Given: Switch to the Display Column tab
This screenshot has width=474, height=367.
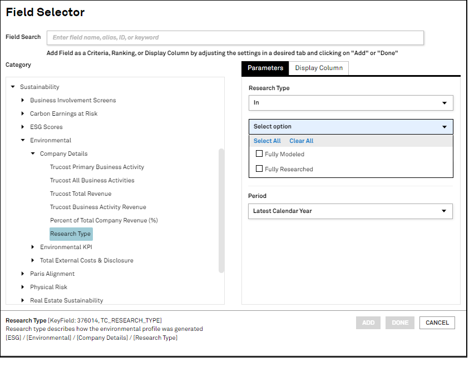Looking at the screenshot, I should 319,68.
